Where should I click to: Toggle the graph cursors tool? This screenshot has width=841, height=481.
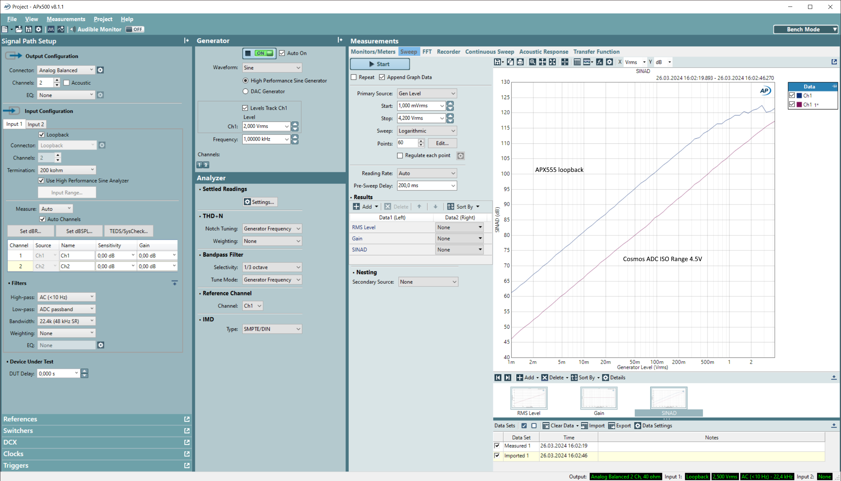point(565,62)
